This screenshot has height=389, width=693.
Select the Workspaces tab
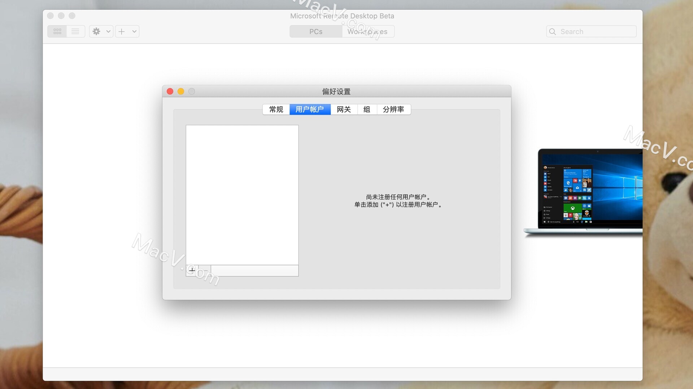[x=368, y=31]
